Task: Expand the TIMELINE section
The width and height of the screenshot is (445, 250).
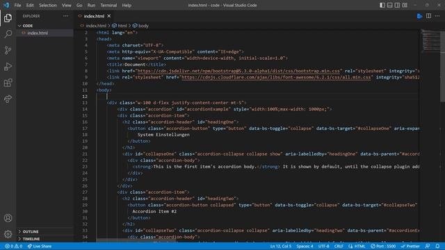Action: (44, 239)
